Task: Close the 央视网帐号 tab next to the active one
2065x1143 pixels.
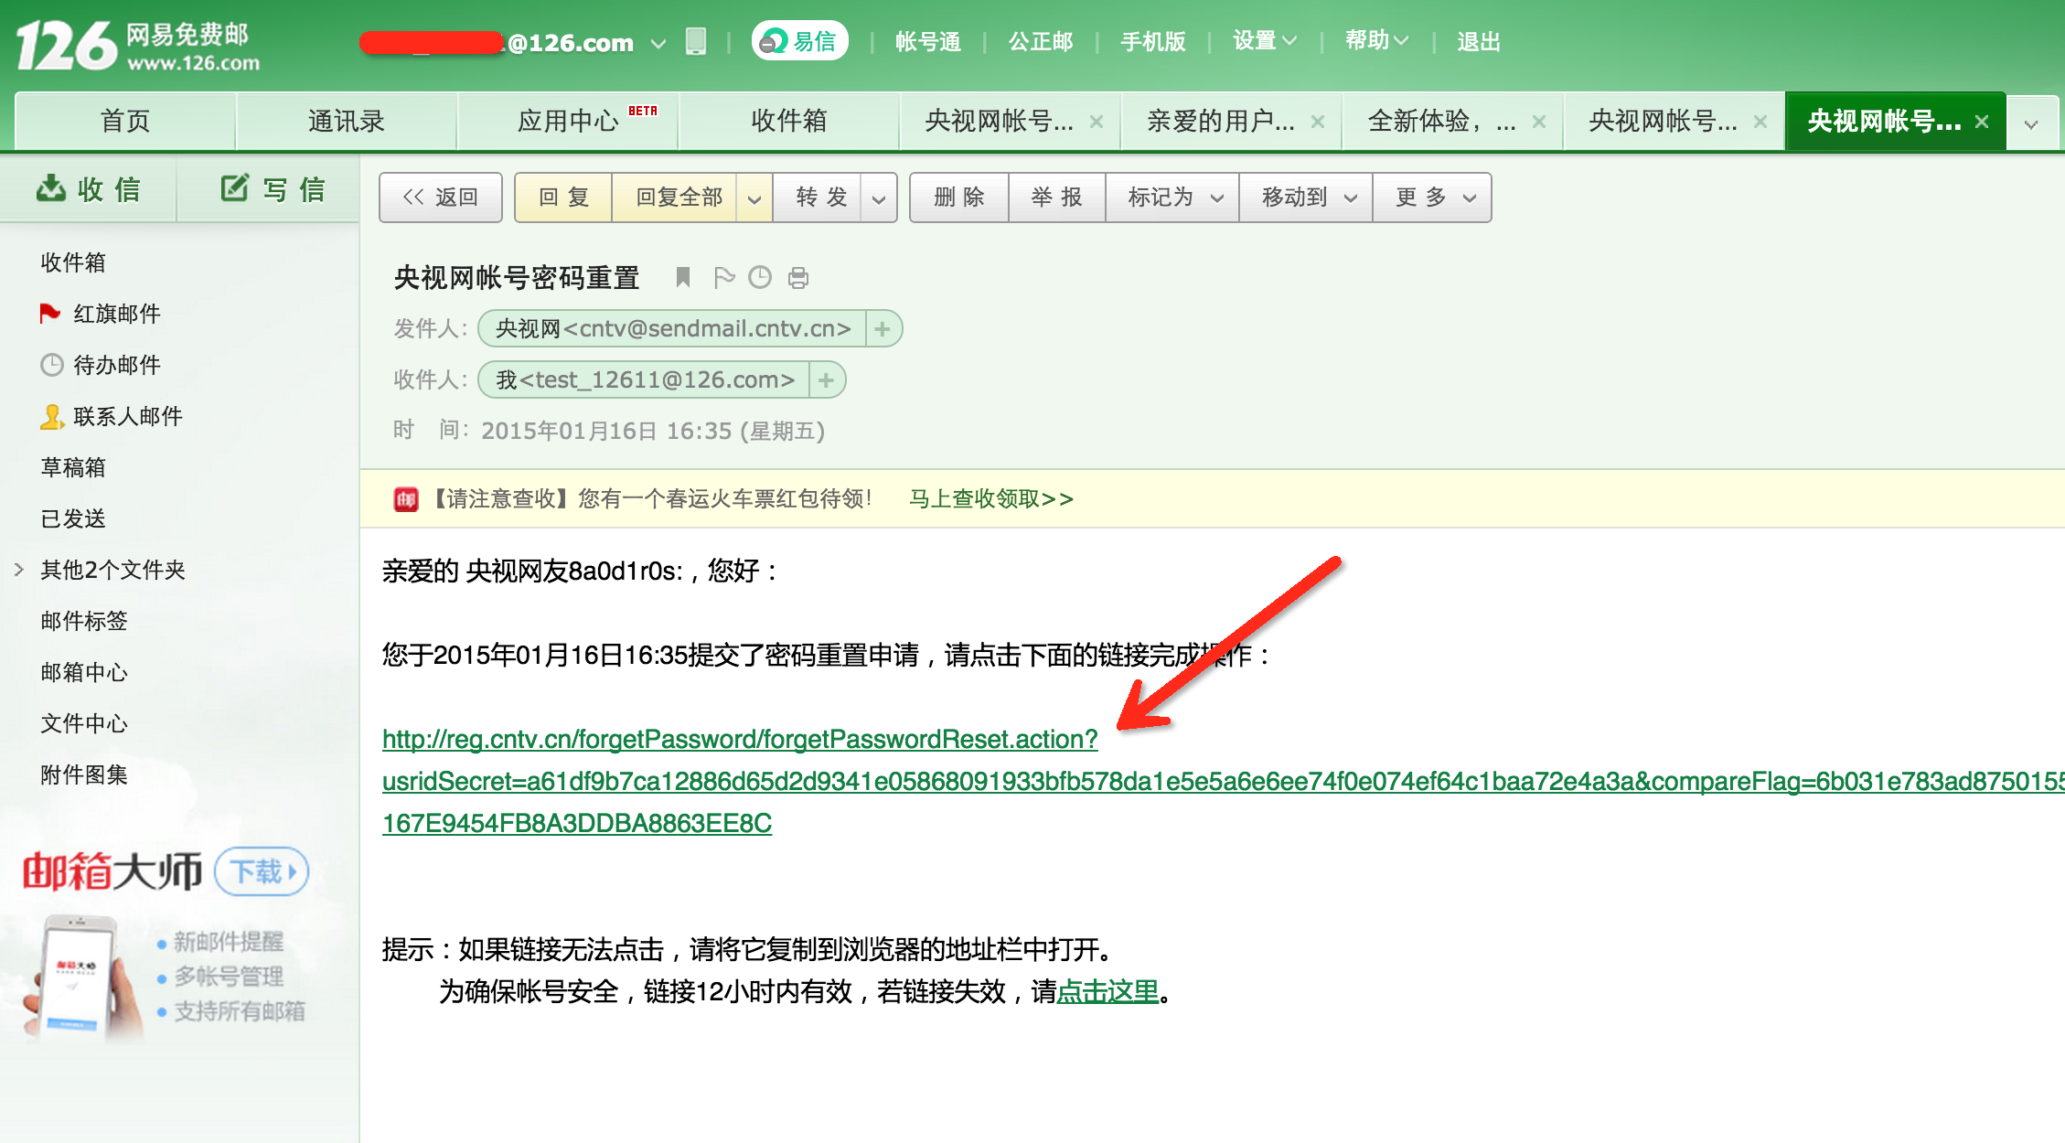Action: [1760, 122]
